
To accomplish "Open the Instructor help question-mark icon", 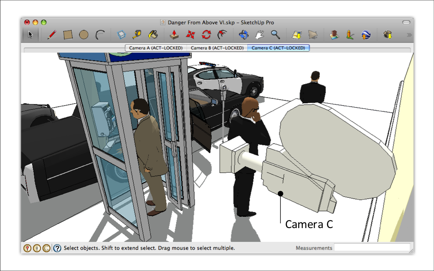I will point(57,248).
